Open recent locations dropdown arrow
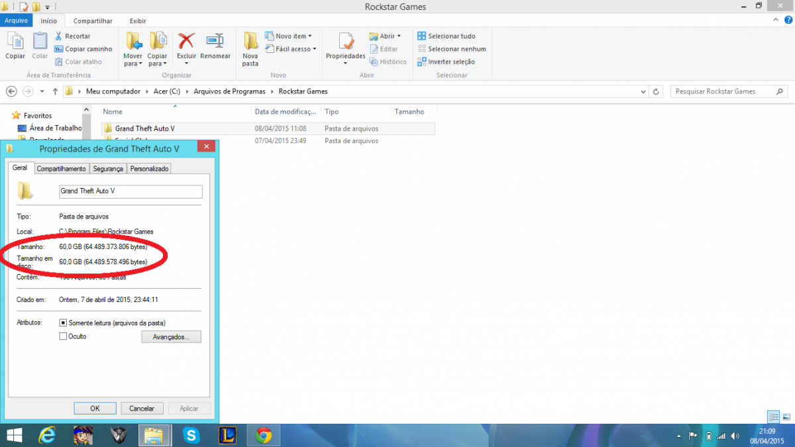795x447 pixels. click(x=42, y=91)
